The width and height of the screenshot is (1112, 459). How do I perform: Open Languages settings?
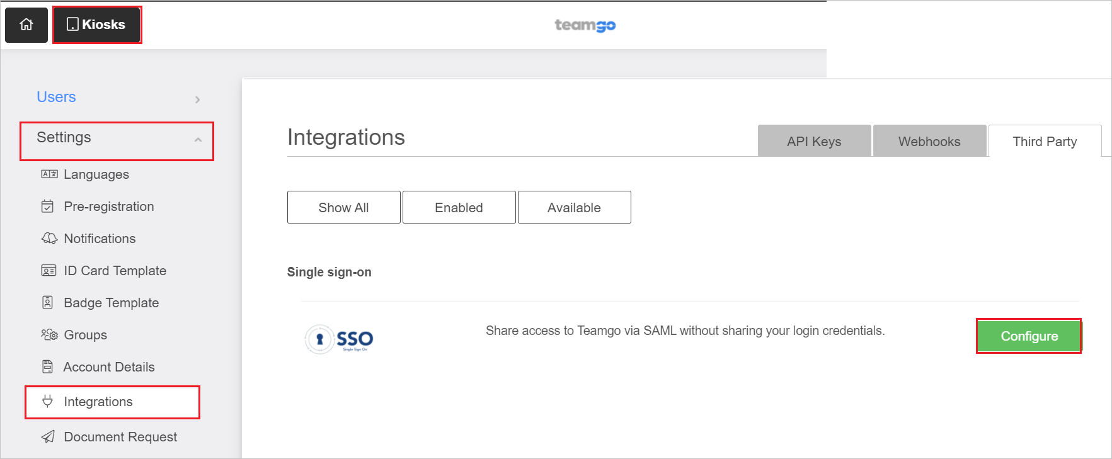[x=96, y=174]
